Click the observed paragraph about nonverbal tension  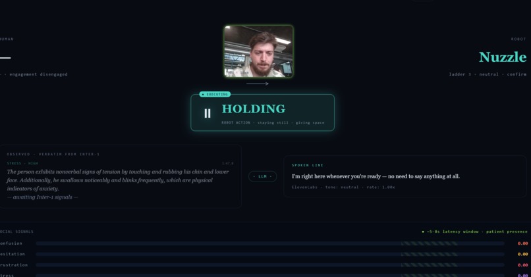[118, 180]
